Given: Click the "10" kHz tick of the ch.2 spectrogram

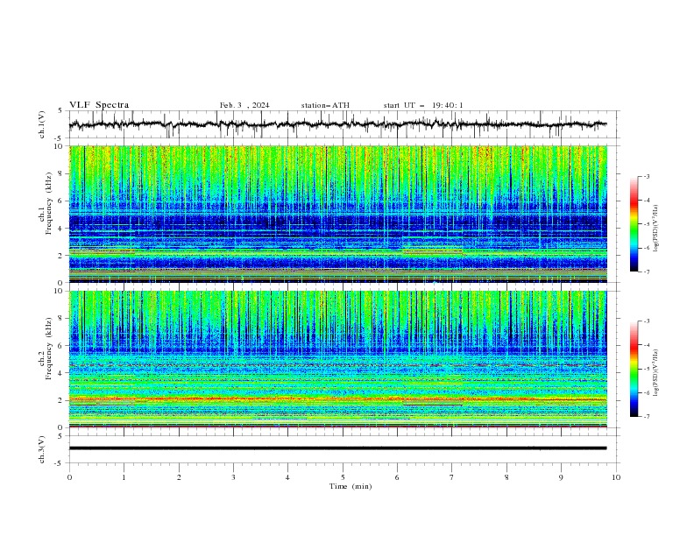Looking at the screenshot, I should (59, 291).
